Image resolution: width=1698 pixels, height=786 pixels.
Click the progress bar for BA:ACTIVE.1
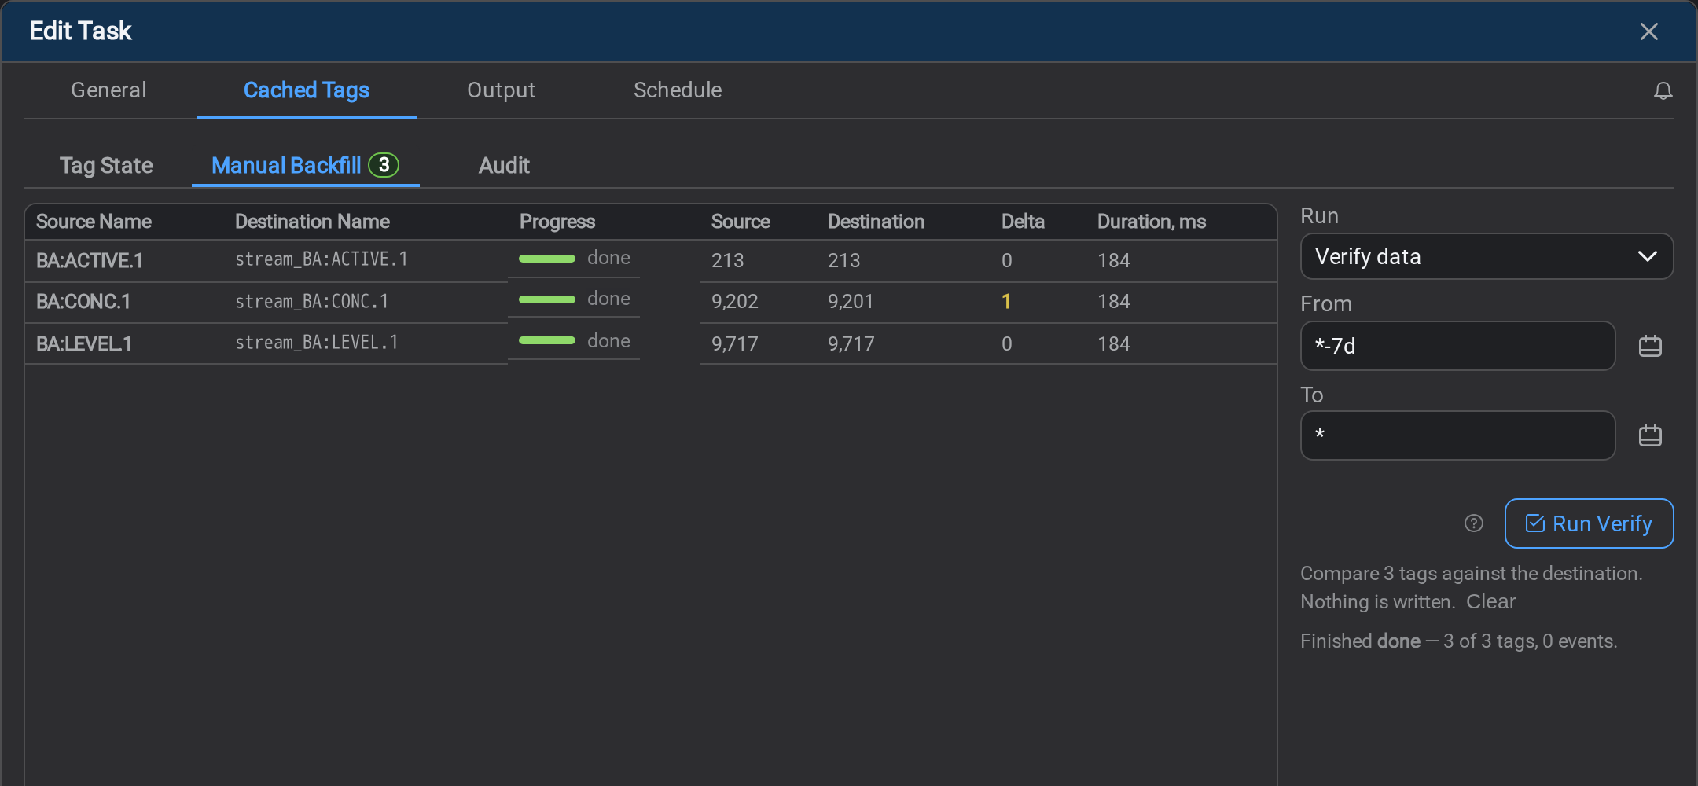pyautogui.click(x=547, y=259)
